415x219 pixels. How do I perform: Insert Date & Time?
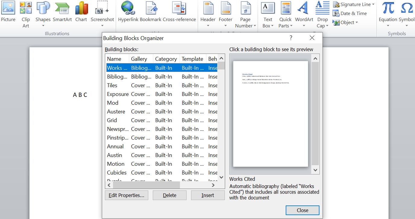350,14
